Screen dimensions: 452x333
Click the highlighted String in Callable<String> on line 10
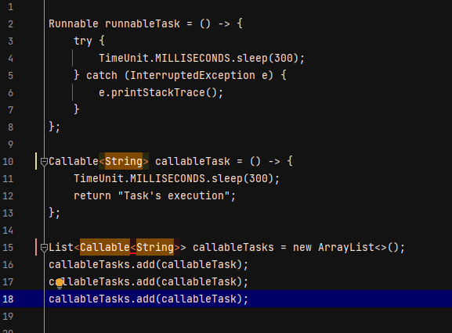(x=124, y=161)
